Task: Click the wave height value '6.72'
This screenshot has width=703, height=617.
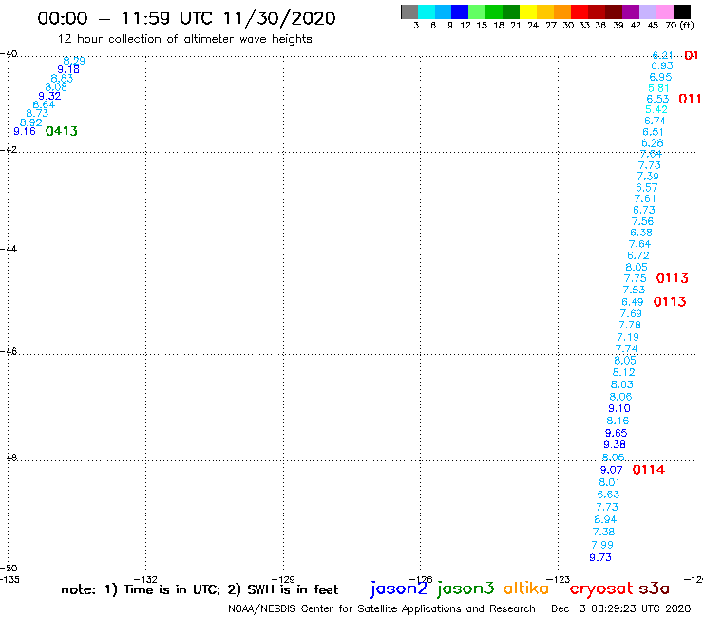Action: point(638,255)
